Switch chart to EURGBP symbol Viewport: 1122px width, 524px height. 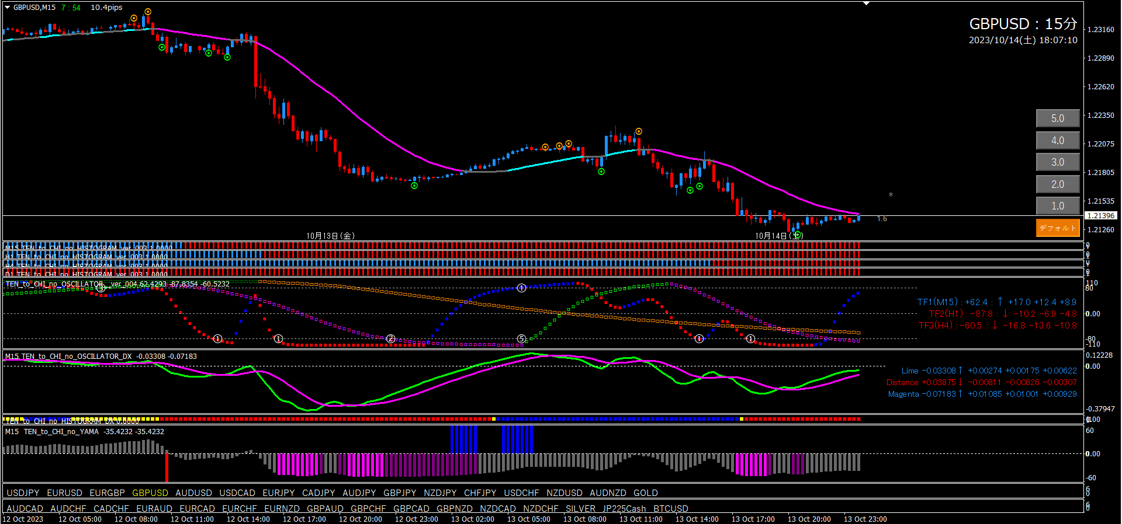[108, 493]
